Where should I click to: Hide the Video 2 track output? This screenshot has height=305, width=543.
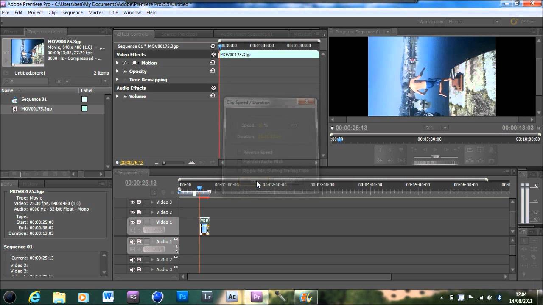pos(132,212)
